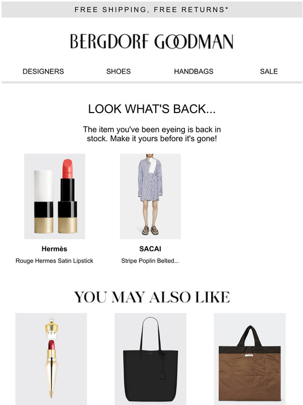Open the SACAI striped shirtdress image
Viewport: 303px width, 405px height.
point(150,196)
